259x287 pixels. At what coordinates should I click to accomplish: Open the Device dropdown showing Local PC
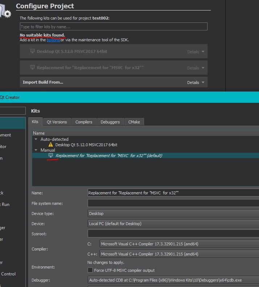[x=173, y=224]
